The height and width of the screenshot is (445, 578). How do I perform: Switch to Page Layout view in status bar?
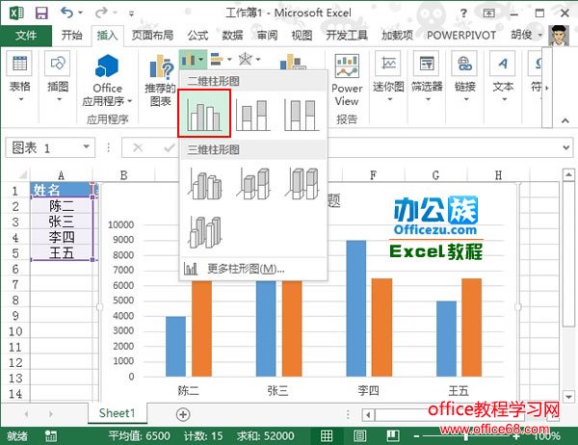click(359, 436)
